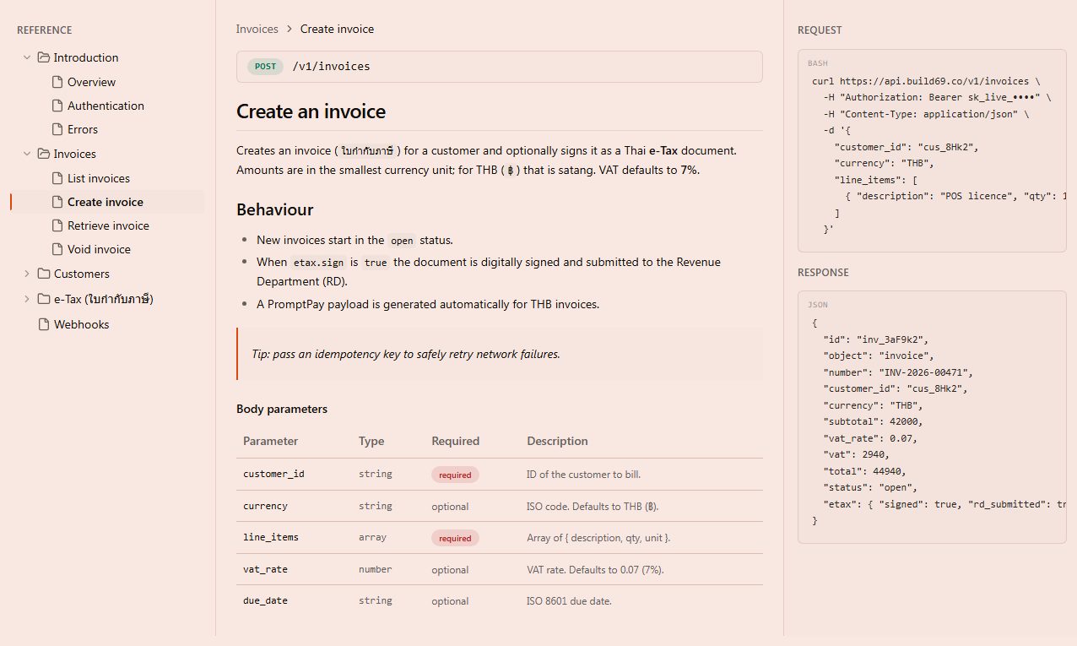Click the Body parameters heading
This screenshot has width=1077, height=646.
(282, 409)
